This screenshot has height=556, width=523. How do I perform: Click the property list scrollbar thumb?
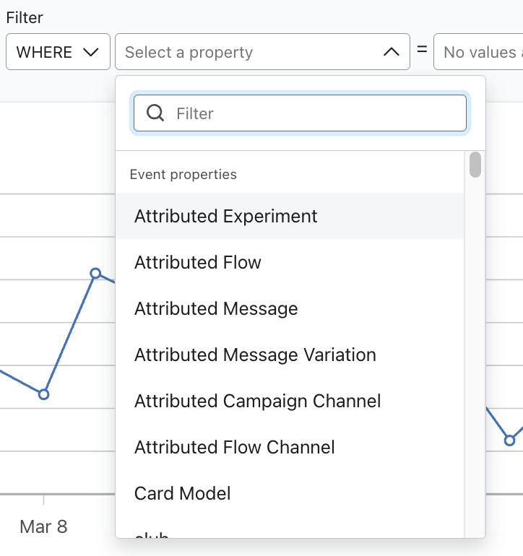coord(475,165)
